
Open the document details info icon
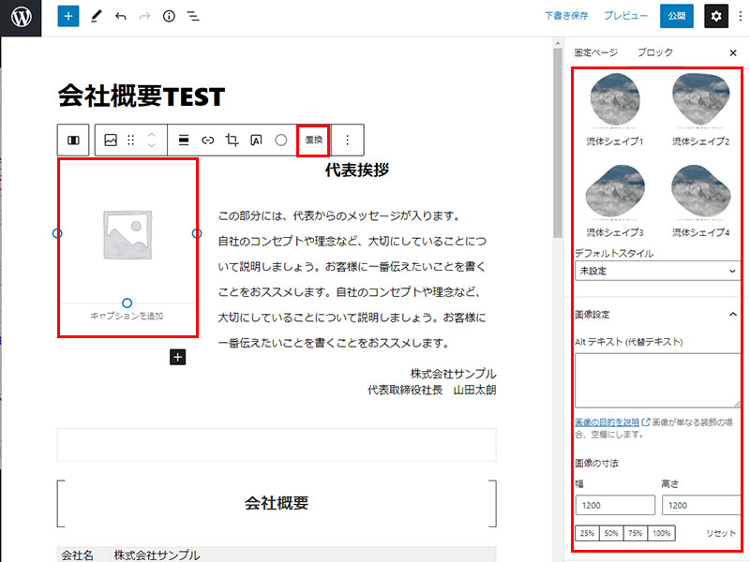tap(169, 17)
